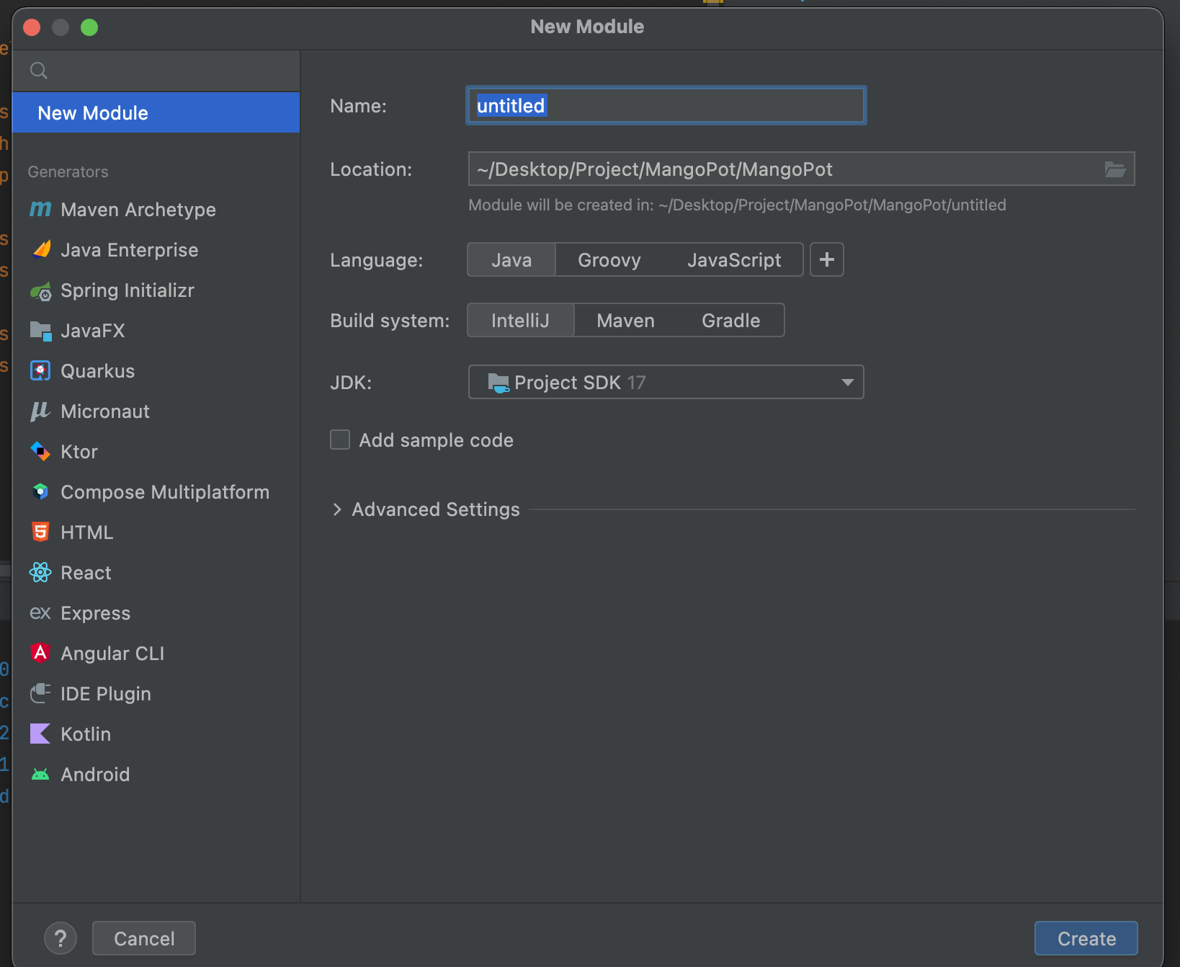
Task: Select Quarkus generator entry
Action: coord(156,371)
